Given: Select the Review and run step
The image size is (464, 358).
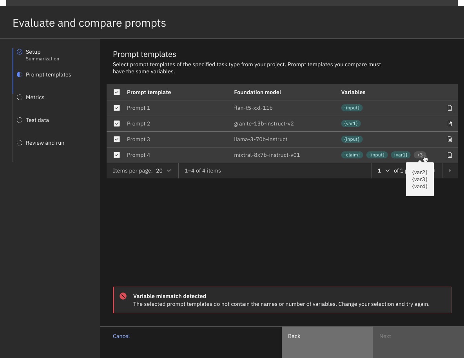Looking at the screenshot, I should pyautogui.click(x=45, y=143).
